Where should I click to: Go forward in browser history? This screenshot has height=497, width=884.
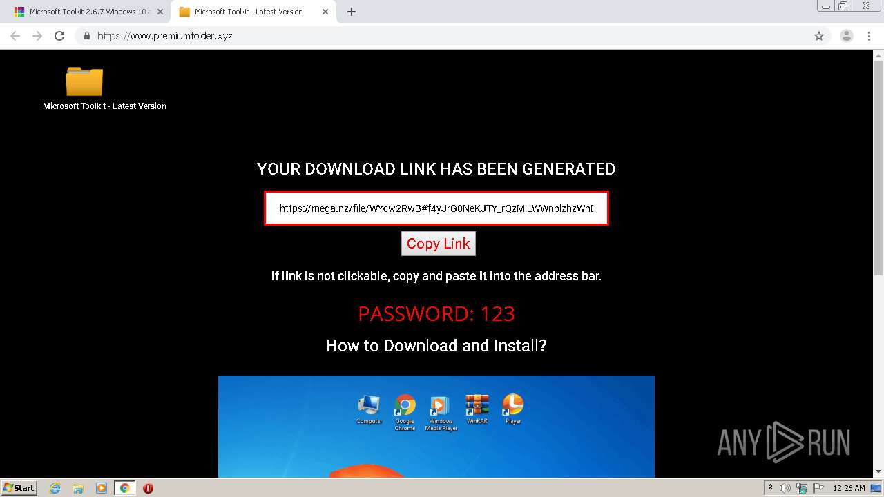tap(37, 36)
